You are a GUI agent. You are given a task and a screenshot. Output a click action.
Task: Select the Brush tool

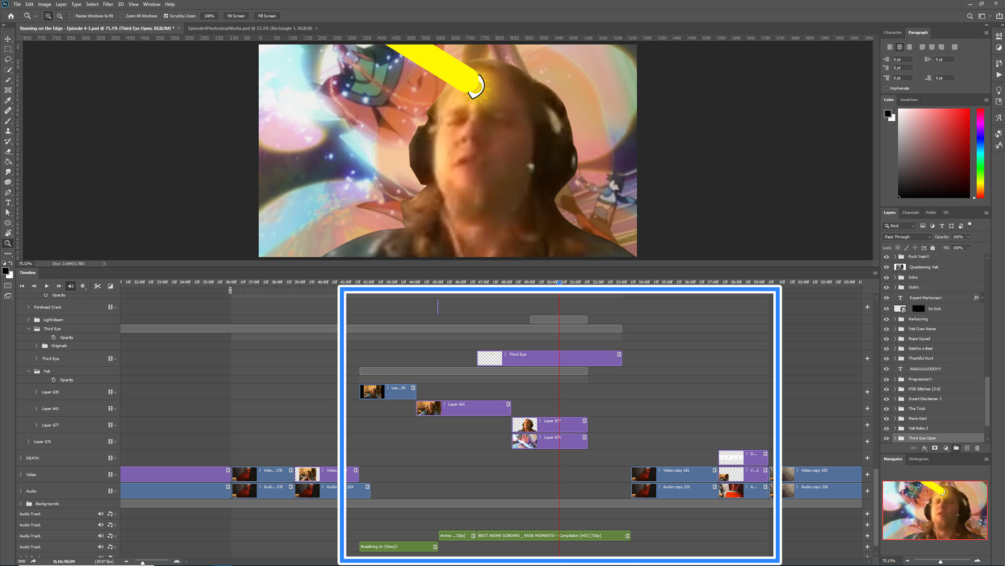coord(8,121)
